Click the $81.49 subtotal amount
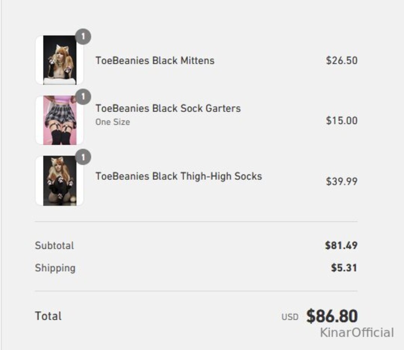Screen dimensions: 404x350 point(341,246)
